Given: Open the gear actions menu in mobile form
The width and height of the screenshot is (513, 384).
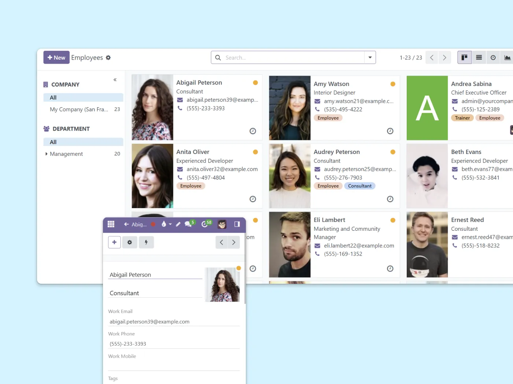Looking at the screenshot, I should (130, 242).
